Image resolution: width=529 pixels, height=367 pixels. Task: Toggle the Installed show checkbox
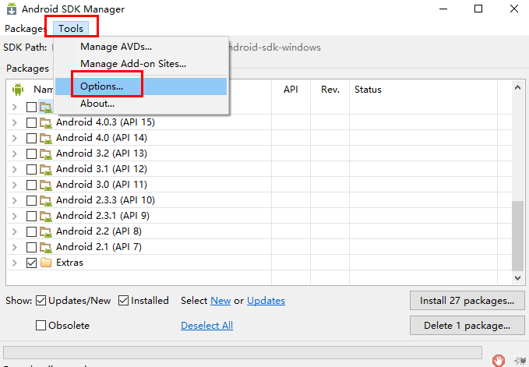point(123,300)
